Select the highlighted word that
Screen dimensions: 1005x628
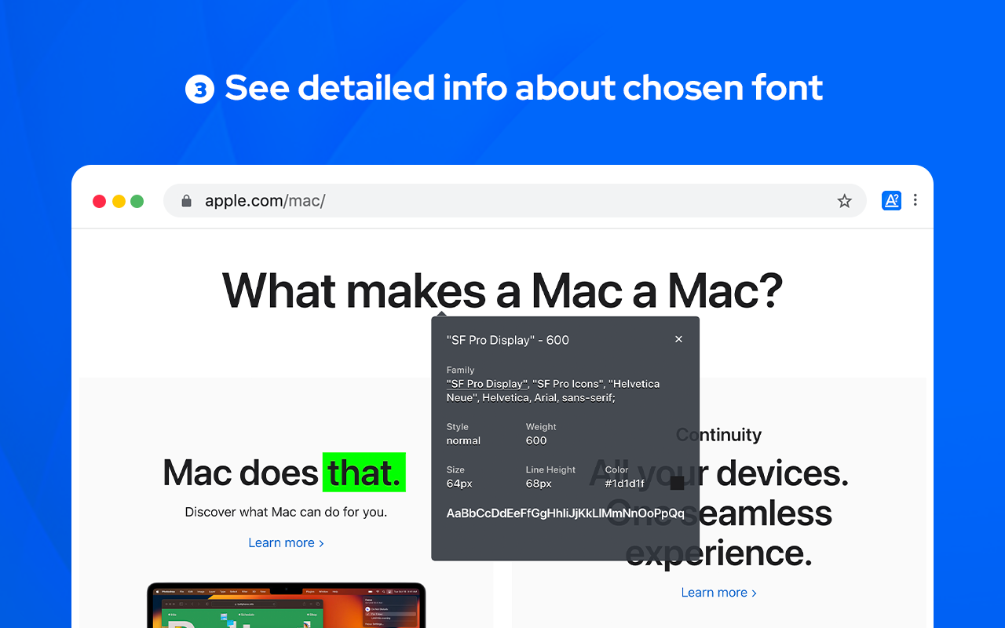[364, 473]
